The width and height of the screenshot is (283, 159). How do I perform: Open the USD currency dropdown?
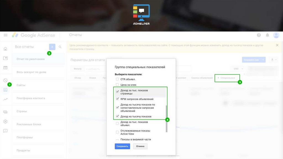238,69
